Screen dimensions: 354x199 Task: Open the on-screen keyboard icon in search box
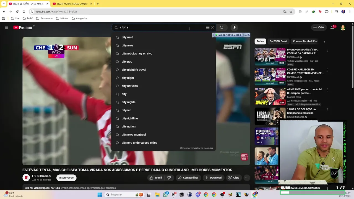[208, 27]
